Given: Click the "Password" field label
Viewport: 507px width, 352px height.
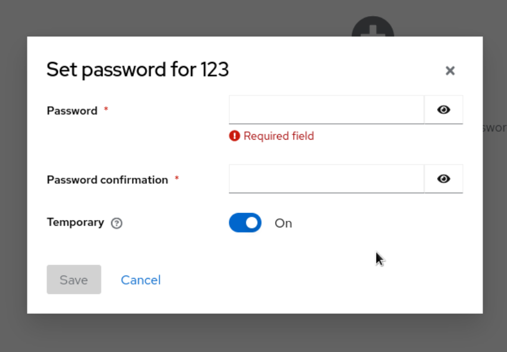Looking at the screenshot, I should click(x=72, y=110).
